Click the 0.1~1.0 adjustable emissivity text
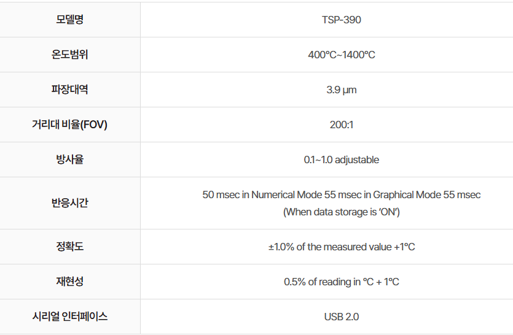Image resolution: width=513 pixels, height=335 pixels. pos(342,160)
